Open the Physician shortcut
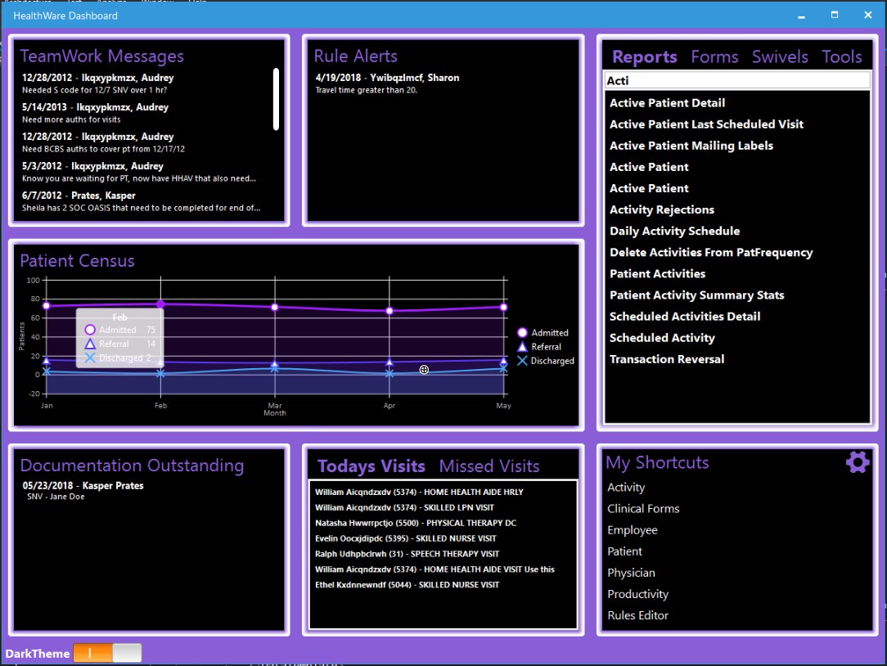Viewport: 887px width, 666px height. pyautogui.click(x=631, y=572)
